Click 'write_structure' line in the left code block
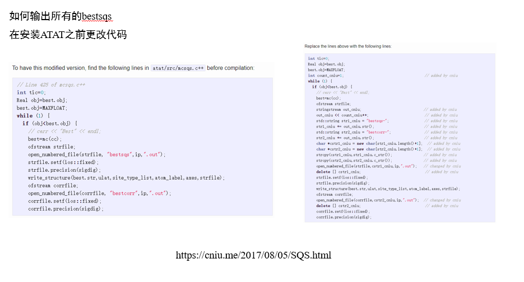Image resolution: width=524 pixels, height=282 pixels. (126, 177)
